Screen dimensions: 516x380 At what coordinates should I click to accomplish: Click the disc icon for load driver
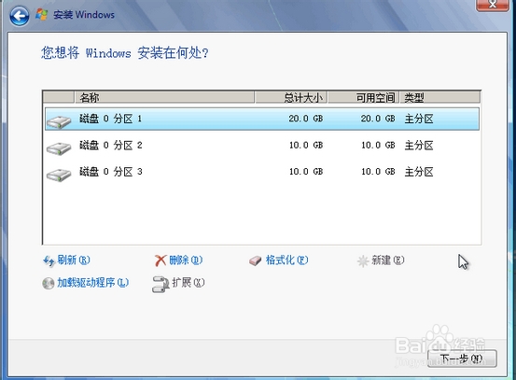click(49, 283)
